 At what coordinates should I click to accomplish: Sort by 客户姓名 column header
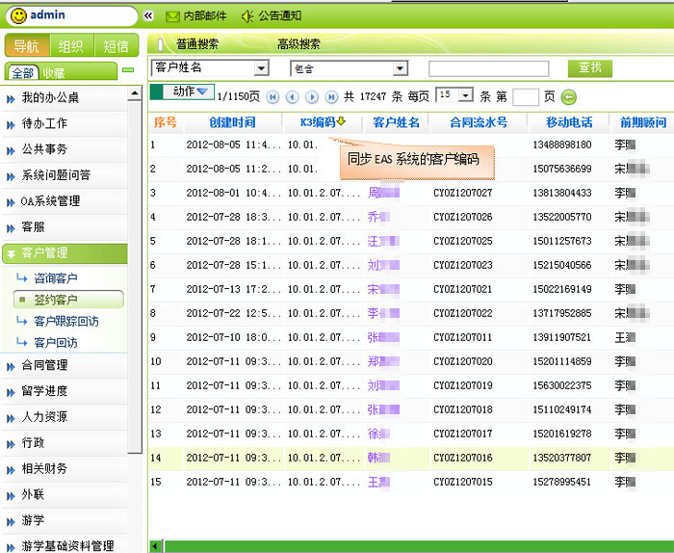click(x=396, y=122)
